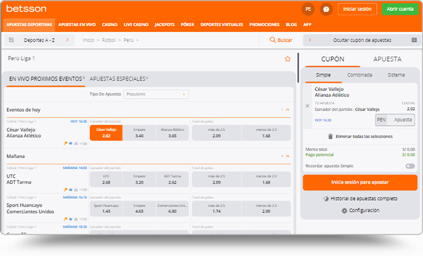
Task: Click the clock icon beside Historial de apuestas
Action: click(x=326, y=199)
